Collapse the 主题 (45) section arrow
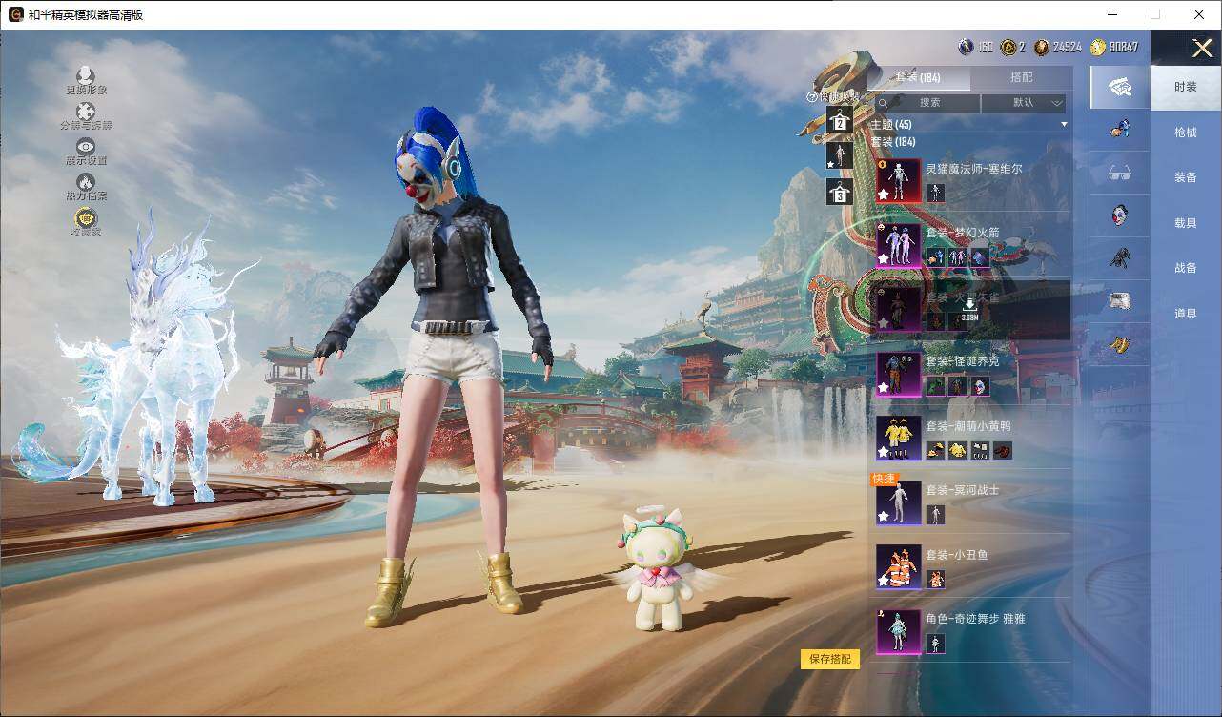The width and height of the screenshot is (1222, 717). point(1064,125)
